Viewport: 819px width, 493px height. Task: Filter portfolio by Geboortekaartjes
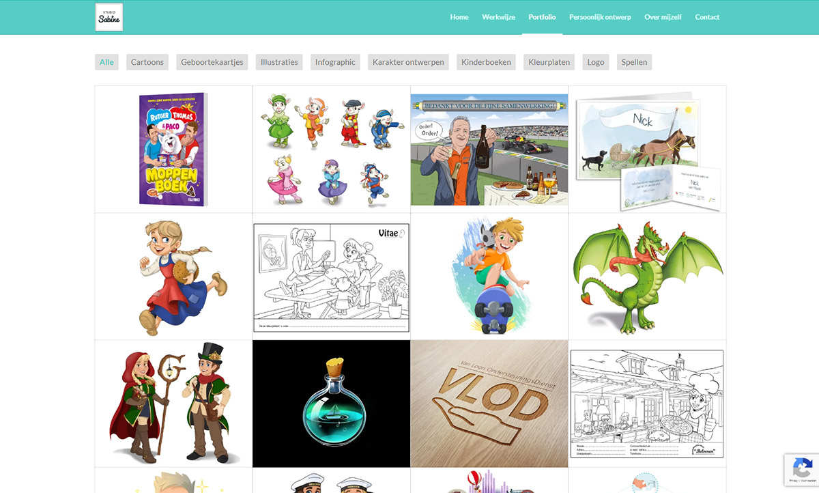(212, 61)
